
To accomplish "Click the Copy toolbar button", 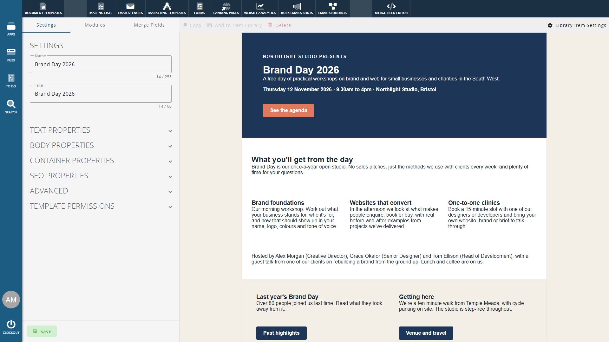I will coord(192,25).
